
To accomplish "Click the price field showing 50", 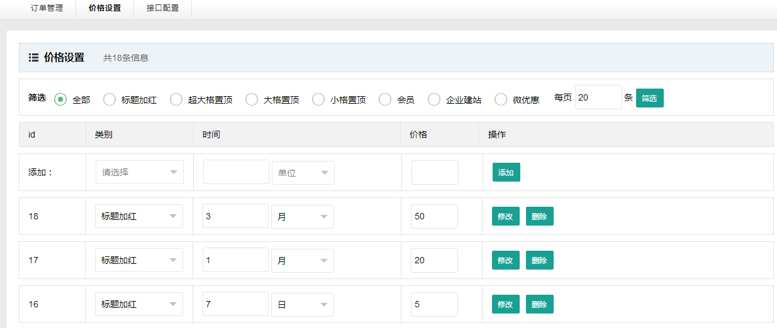I will 434,216.
